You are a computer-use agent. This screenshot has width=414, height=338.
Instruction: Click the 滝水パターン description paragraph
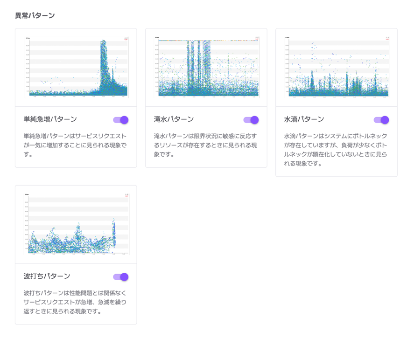[x=205, y=145]
